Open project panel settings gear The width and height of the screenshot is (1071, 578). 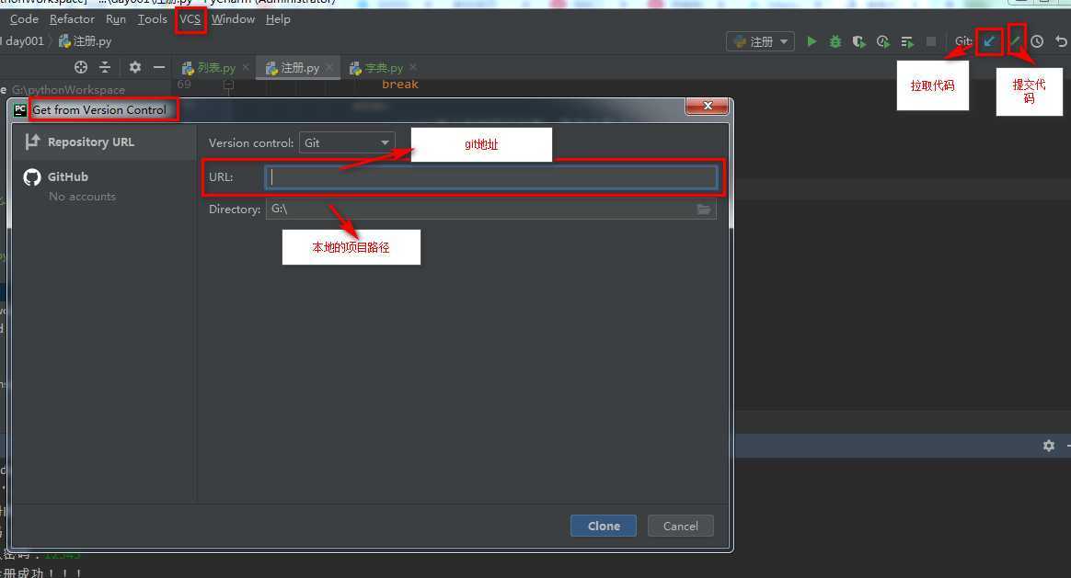135,67
